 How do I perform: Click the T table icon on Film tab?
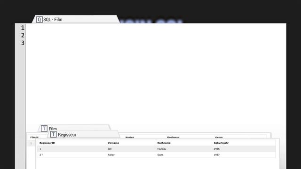coord(44,128)
